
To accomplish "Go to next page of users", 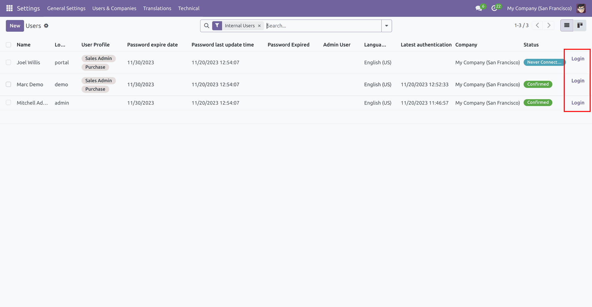I will (549, 26).
